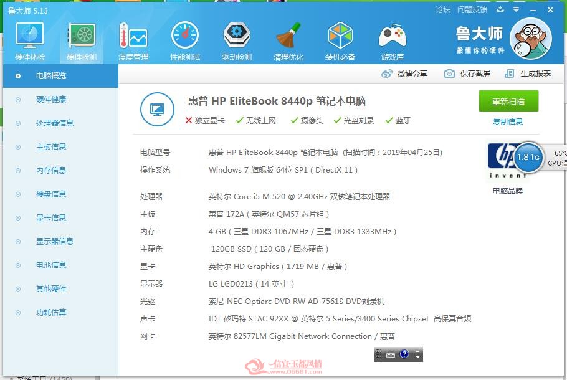Click the 82577LM Gigabit network card value
Image resolution: width=567 pixels, height=380 pixels.
(302, 336)
